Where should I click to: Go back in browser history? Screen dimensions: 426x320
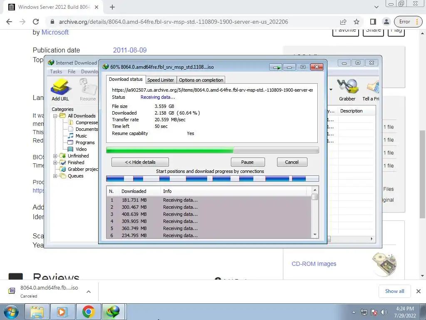9,22
